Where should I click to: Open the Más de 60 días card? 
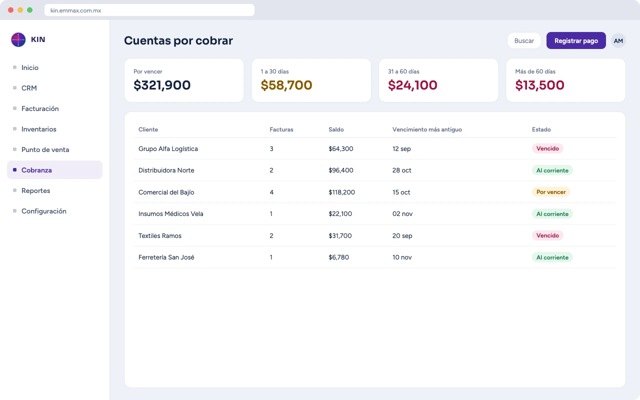click(566, 80)
